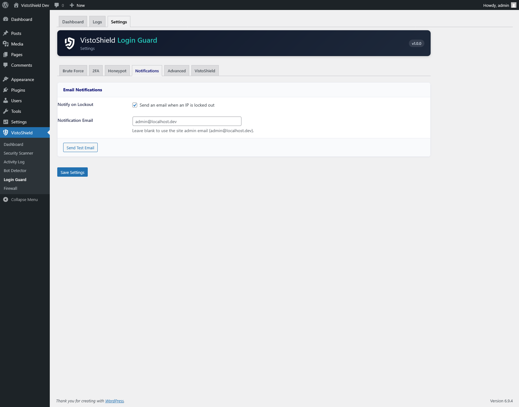Click the VistoShield shield icon in the sidebar

(x=6, y=132)
